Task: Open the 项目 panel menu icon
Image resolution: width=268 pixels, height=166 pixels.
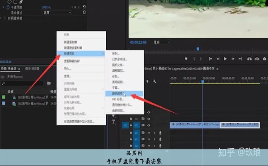Action: pyautogui.click(x=19, y=69)
